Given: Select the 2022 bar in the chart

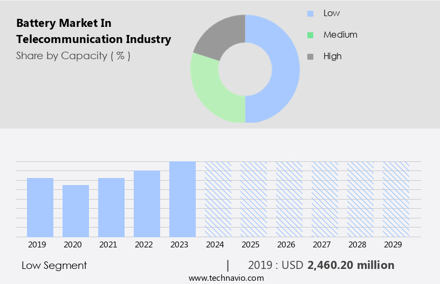Looking at the screenshot, I should 147,203.
